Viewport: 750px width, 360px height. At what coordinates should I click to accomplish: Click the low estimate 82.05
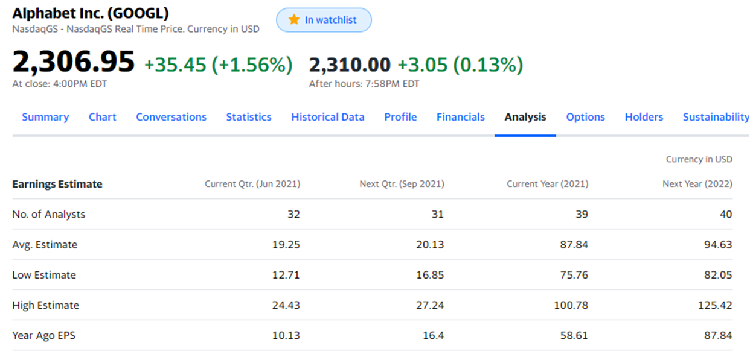click(719, 274)
